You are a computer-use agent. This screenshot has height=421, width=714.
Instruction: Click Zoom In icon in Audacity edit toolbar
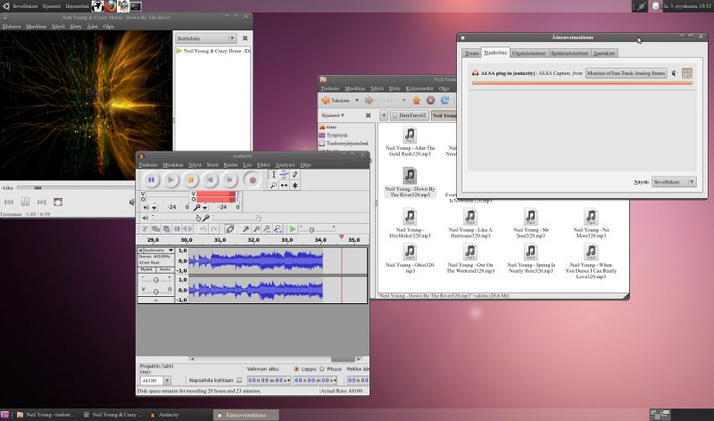[246, 229]
